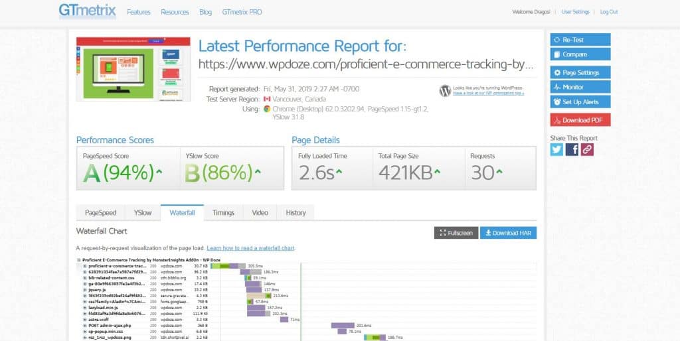Collapse the 'Proficient E-Commerce Tracking' waterfall group
The image size is (680, 341).
(x=78, y=260)
